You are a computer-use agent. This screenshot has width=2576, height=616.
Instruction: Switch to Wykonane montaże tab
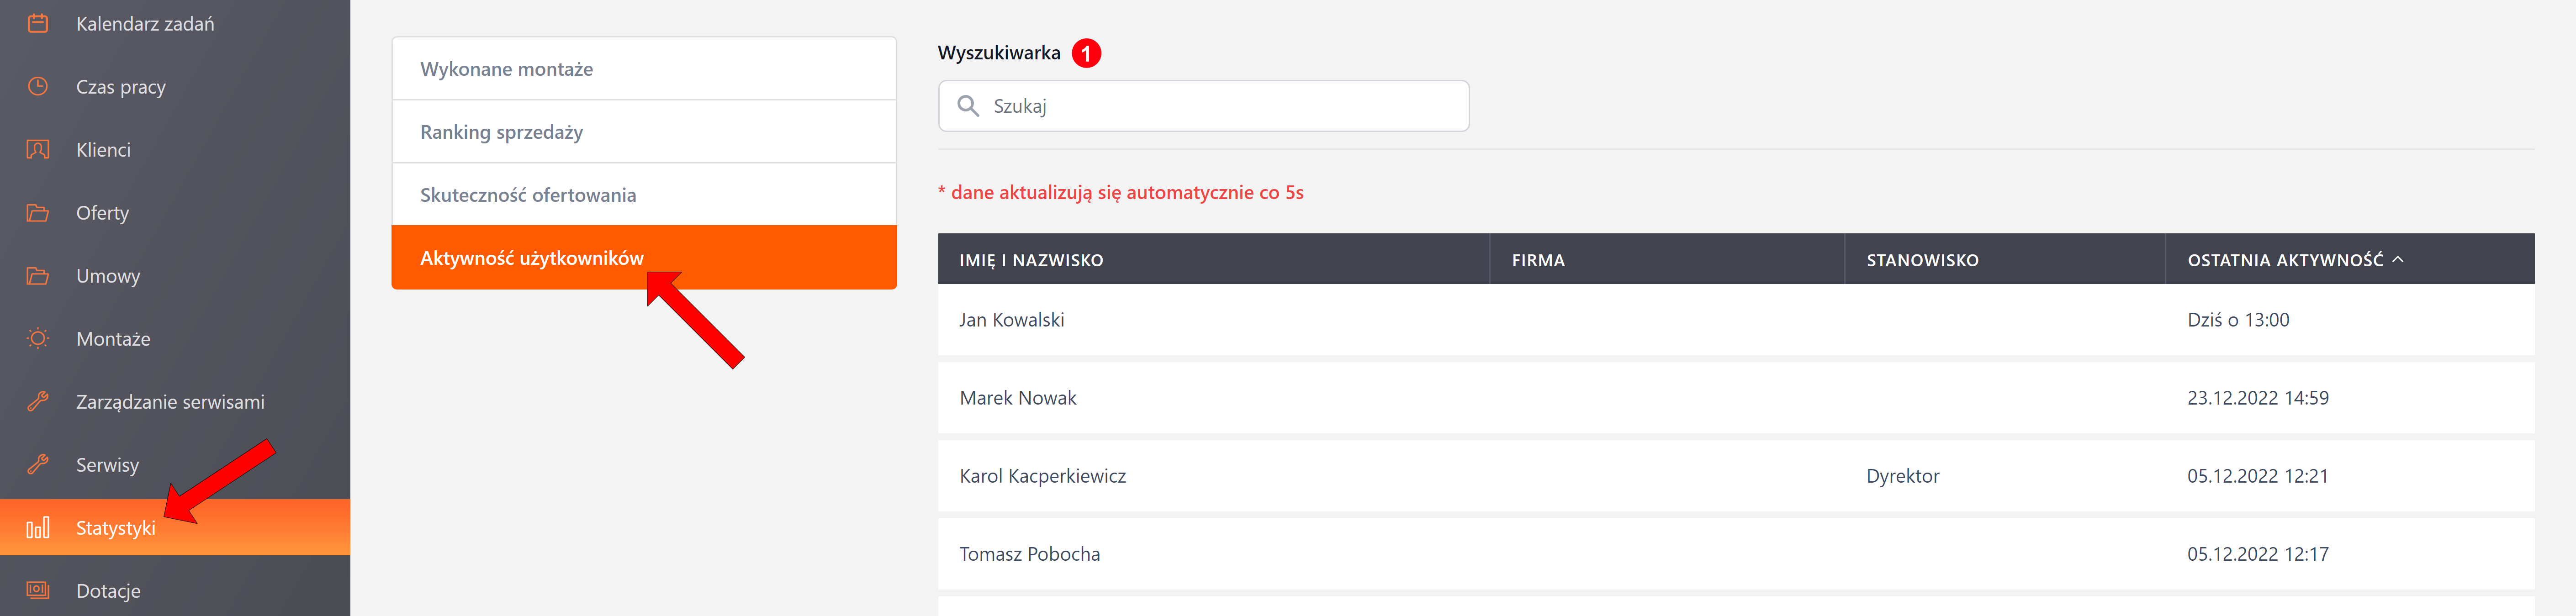(x=644, y=69)
